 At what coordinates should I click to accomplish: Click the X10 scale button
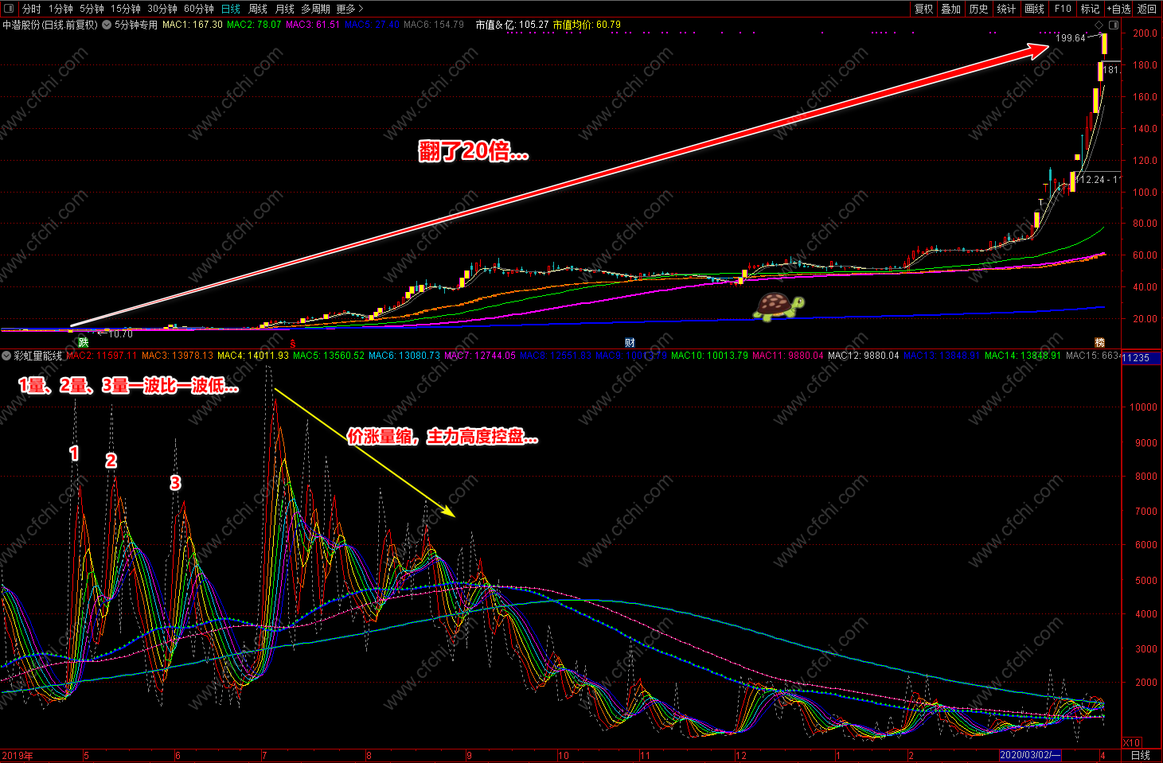(1131, 742)
